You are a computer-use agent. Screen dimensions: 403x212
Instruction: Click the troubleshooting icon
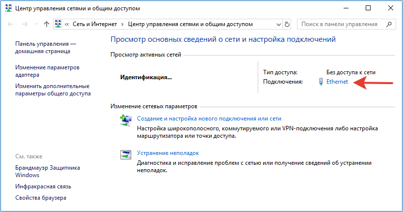[x=126, y=154]
